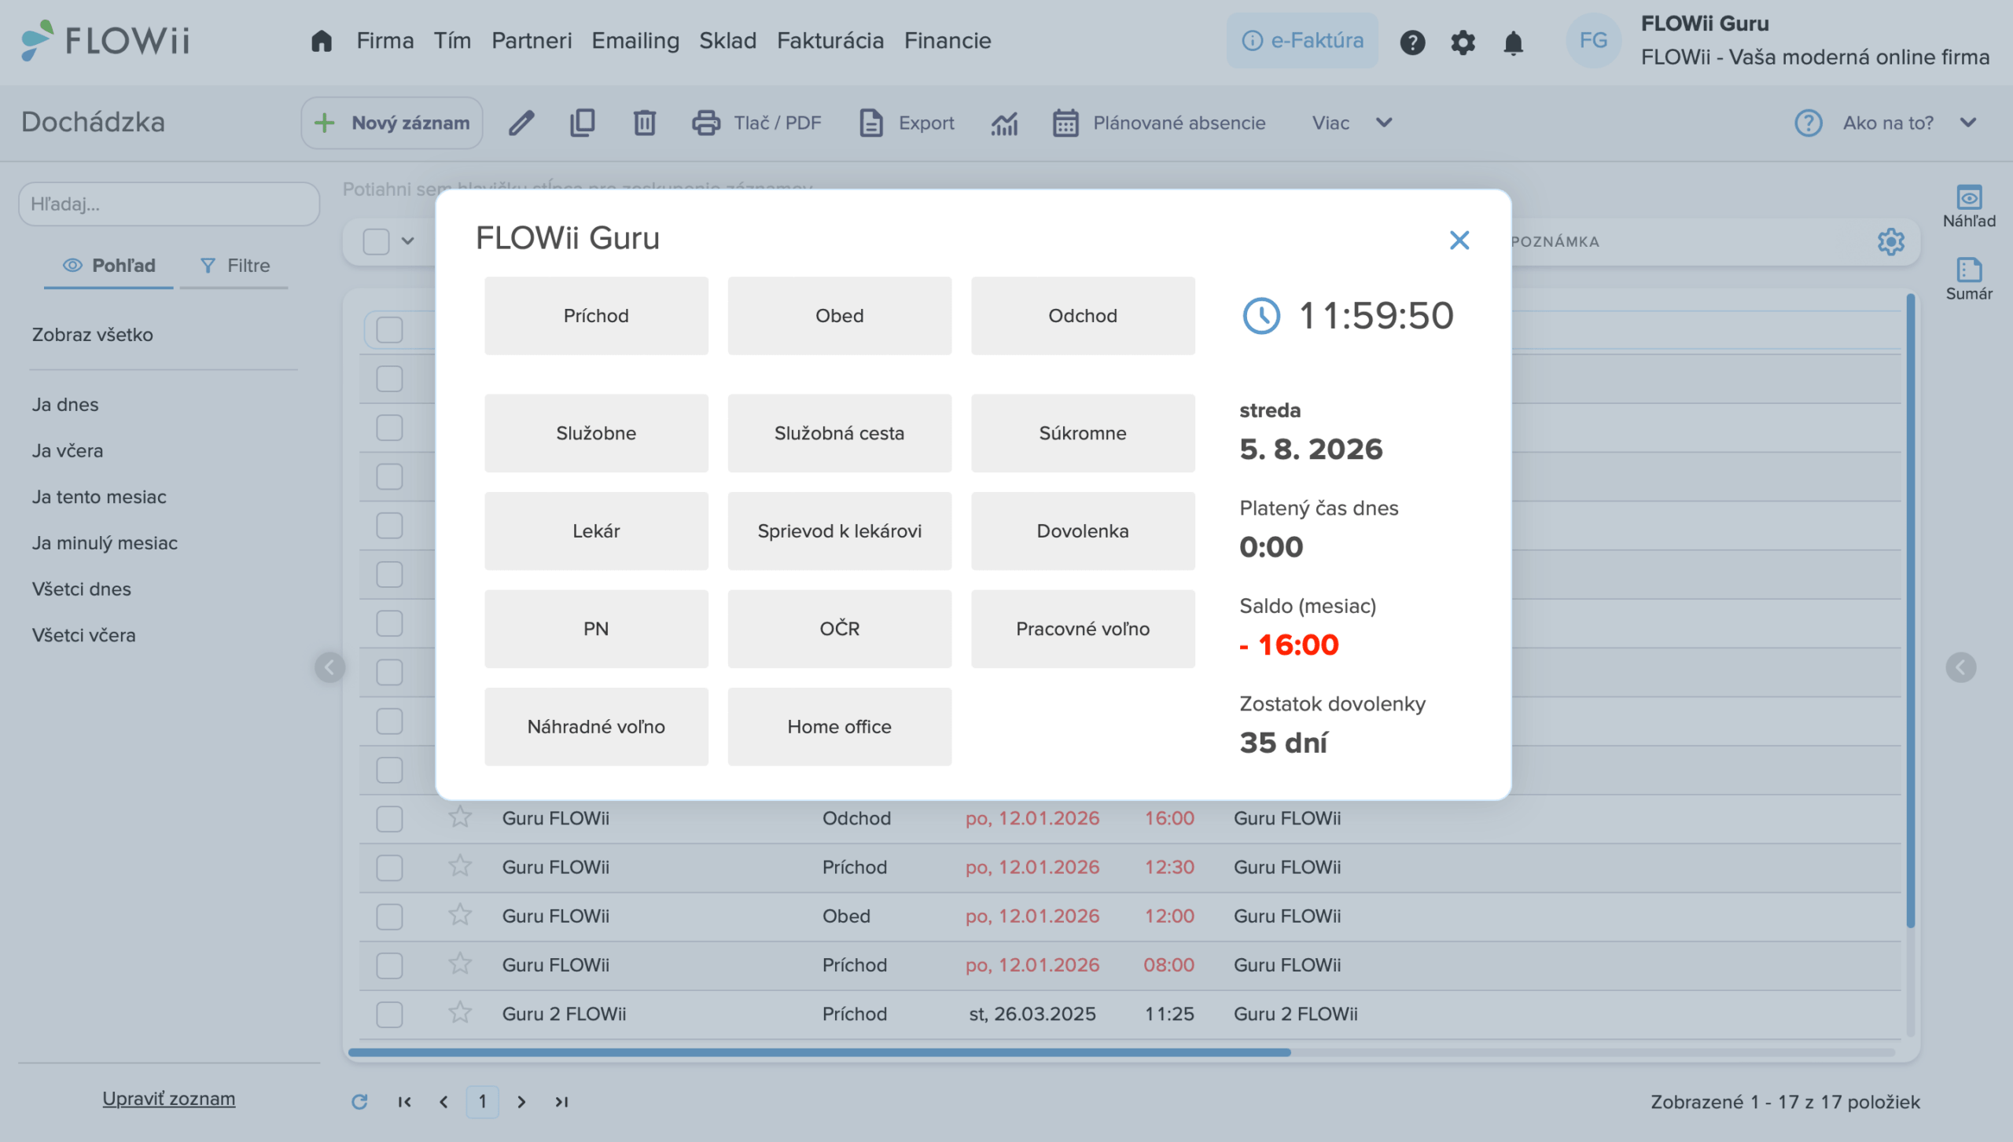This screenshot has height=1142, width=2013.
Task: Open the Firma menu
Action: [385, 41]
